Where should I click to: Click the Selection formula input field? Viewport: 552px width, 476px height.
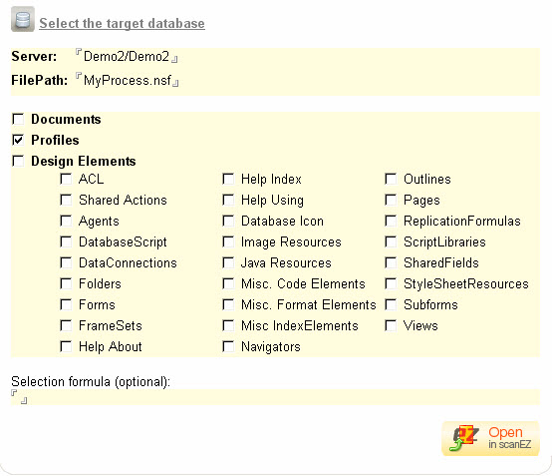[x=275, y=397]
